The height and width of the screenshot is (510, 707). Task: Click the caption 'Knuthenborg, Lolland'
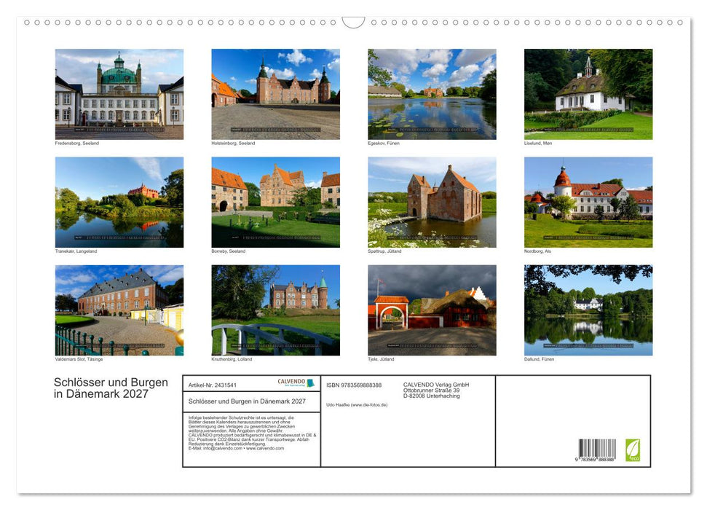(232, 359)
